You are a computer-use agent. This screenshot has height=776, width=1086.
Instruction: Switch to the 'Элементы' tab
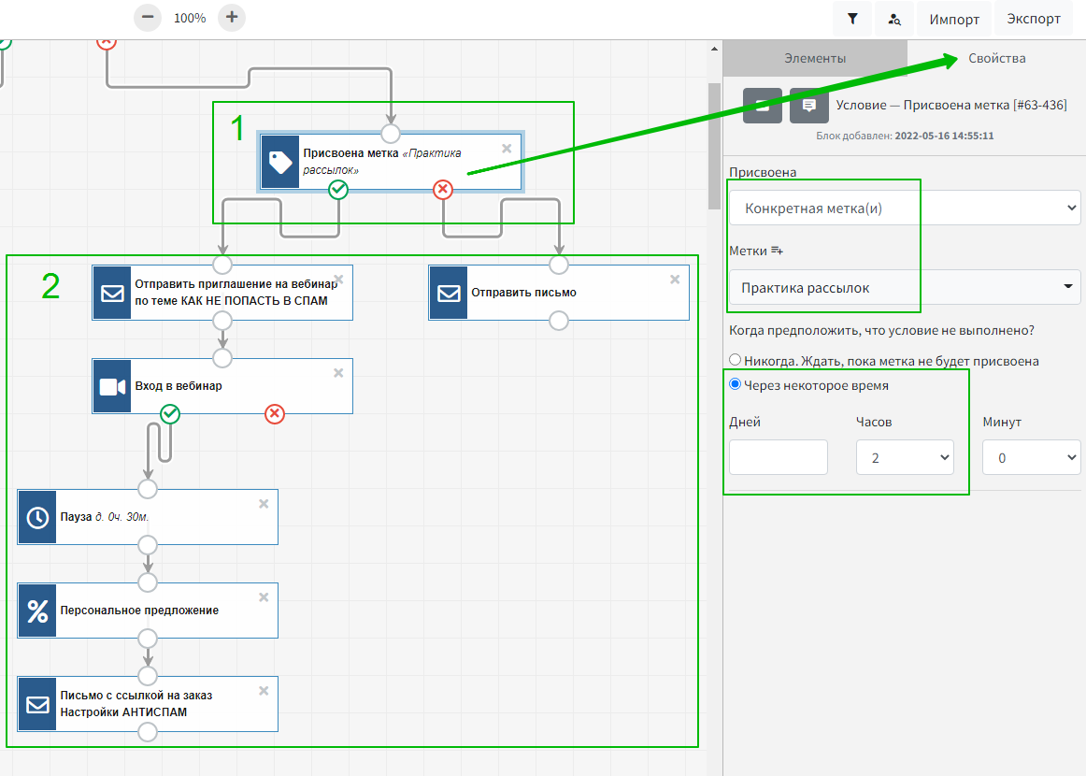[815, 58]
